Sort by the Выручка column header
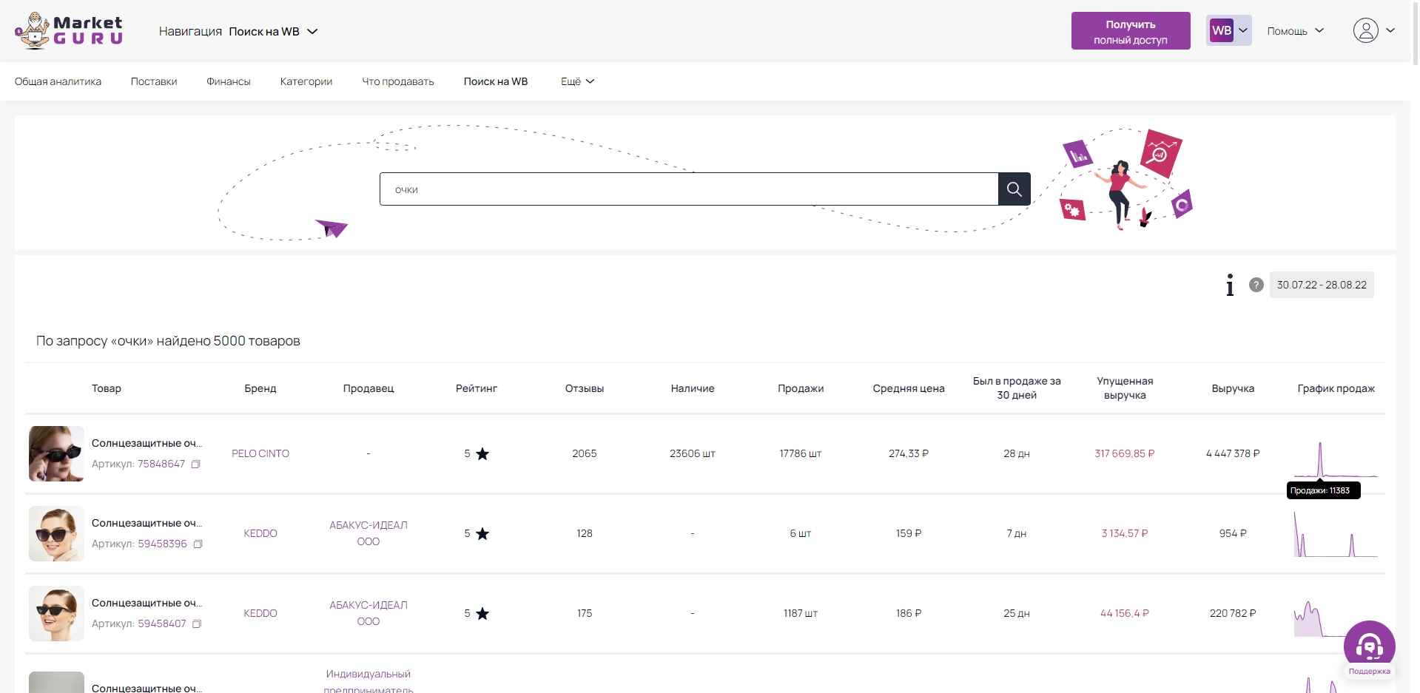The image size is (1420, 693). tap(1233, 388)
